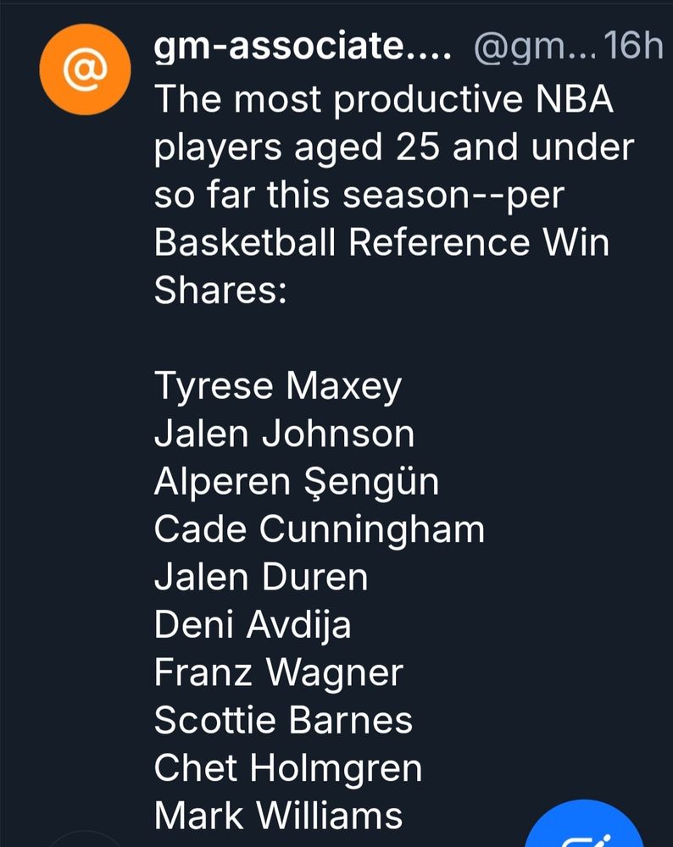Click the Chet Holmgren name
This screenshot has width=673, height=847.
[x=288, y=768]
